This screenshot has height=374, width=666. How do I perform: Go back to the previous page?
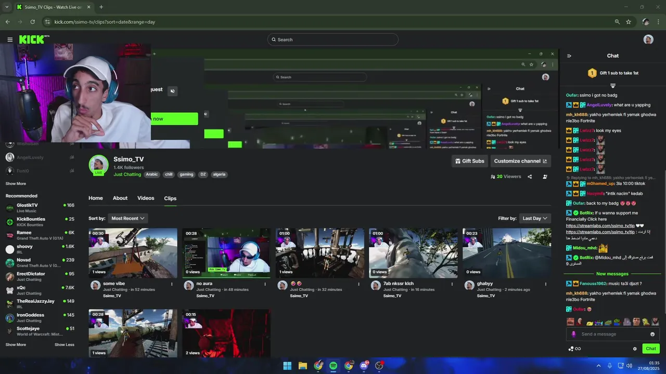(7, 22)
